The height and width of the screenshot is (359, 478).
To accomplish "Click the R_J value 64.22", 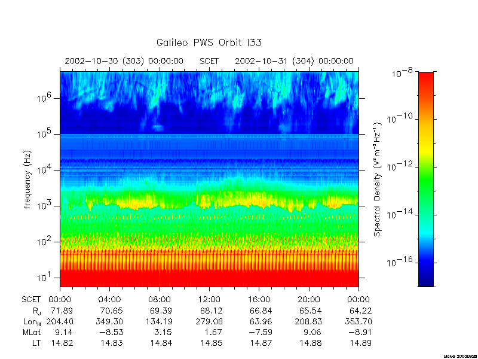I will (360, 311).
